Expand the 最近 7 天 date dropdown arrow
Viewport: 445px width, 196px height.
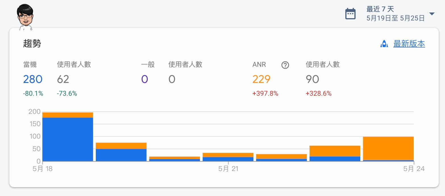tap(432, 14)
